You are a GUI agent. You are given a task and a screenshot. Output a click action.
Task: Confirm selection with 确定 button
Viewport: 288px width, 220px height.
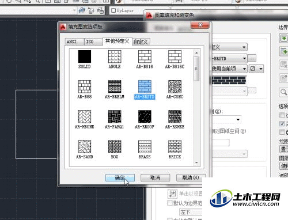pos(120,177)
